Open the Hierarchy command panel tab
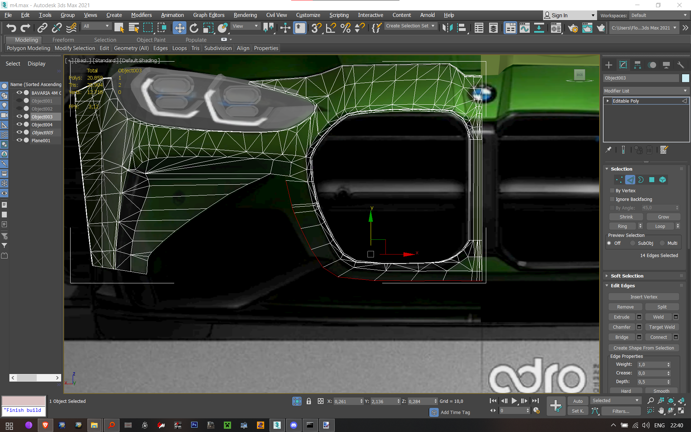Viewport: 691px width, 432px height. pos(637,65)
